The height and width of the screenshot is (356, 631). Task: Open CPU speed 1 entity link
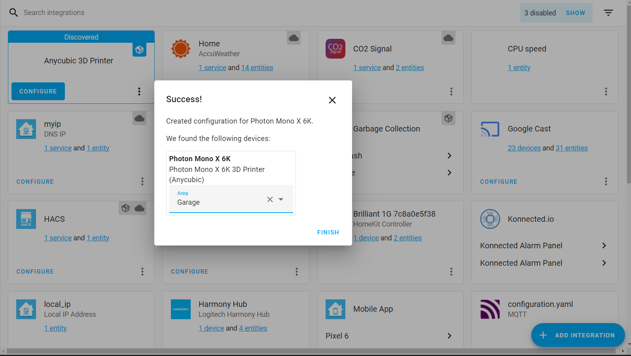(519, 68)
